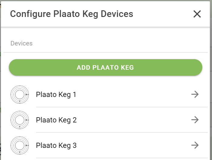
Task: Click the Devices section heading
Action: [x=22, y=43]
